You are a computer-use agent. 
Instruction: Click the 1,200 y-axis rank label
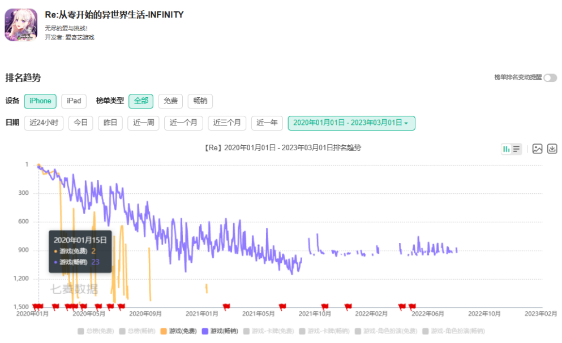point(21,279)
